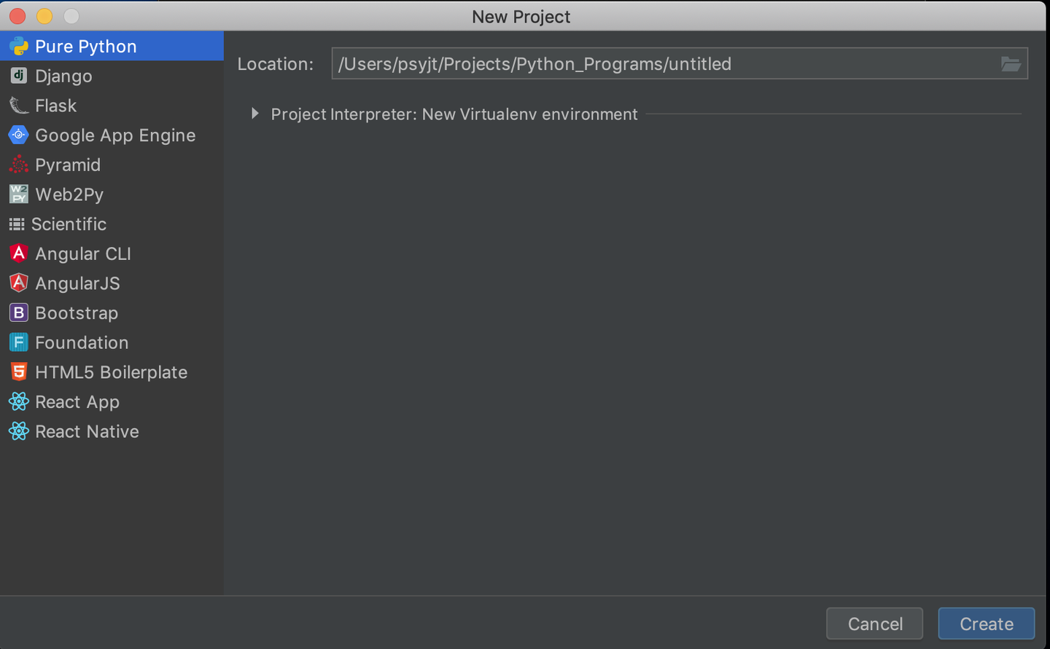Screen dimensions: 1050x649
Task: Select Foundation framework option
Action: (80, 342)
